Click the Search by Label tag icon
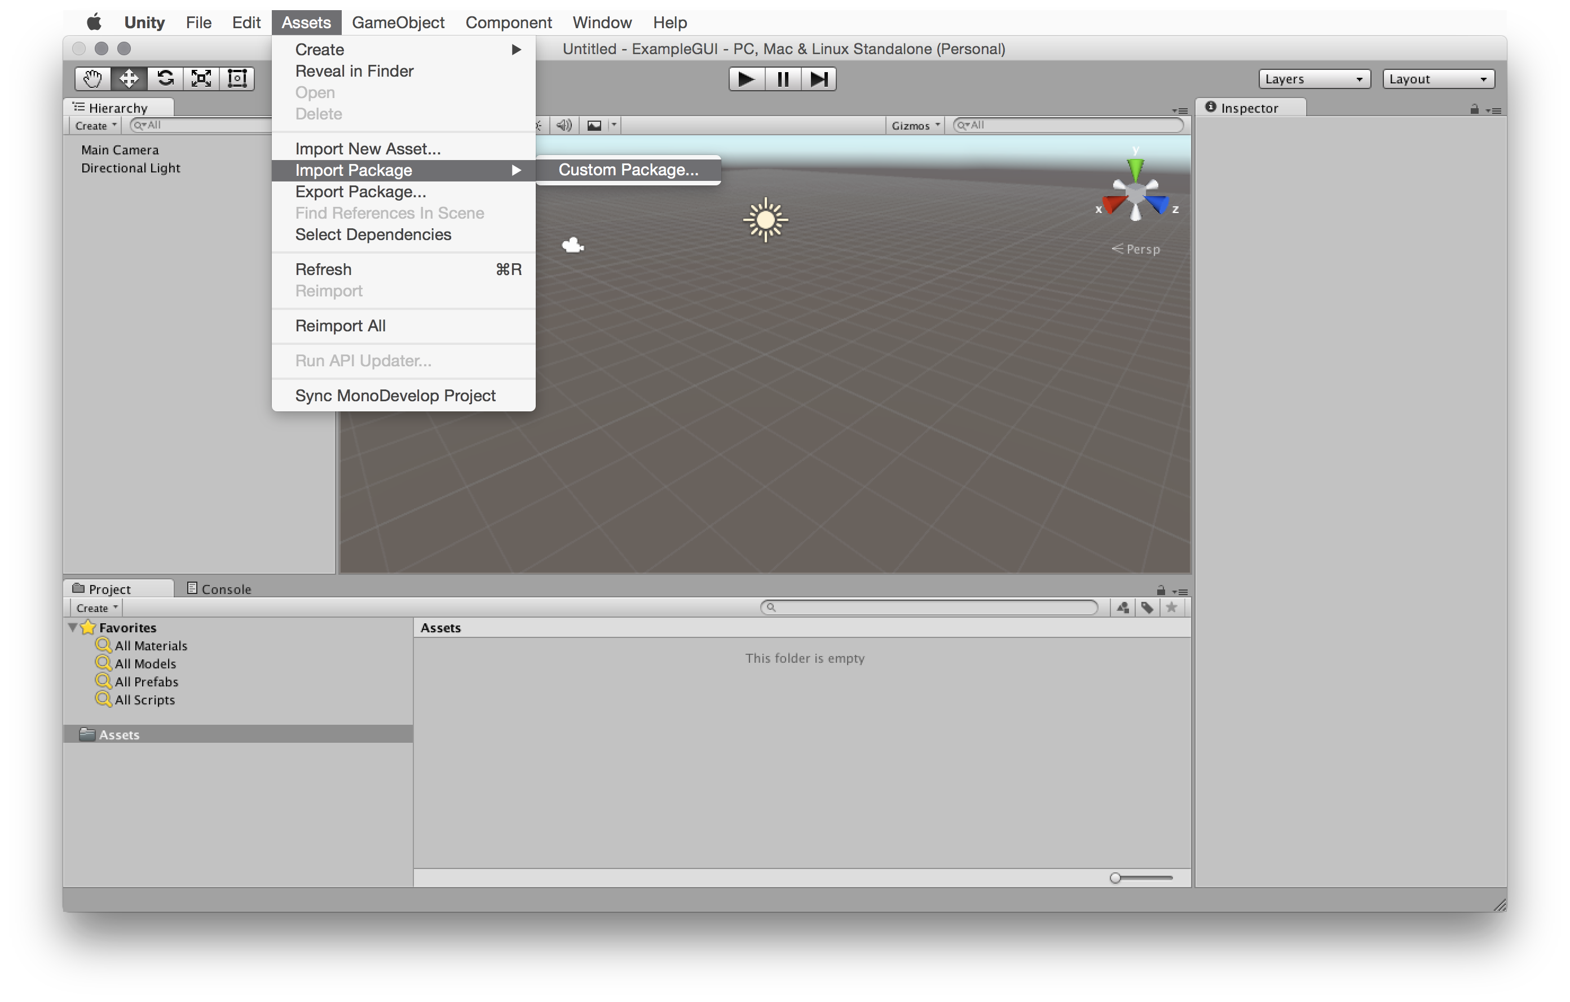 1147,608
